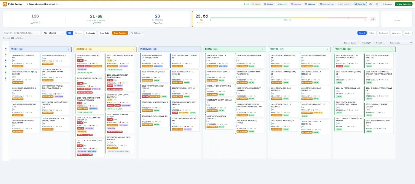Click the orange Misc Hold dot in left rail
Screen dimensions: 415x184
click(x=6, y=54)
